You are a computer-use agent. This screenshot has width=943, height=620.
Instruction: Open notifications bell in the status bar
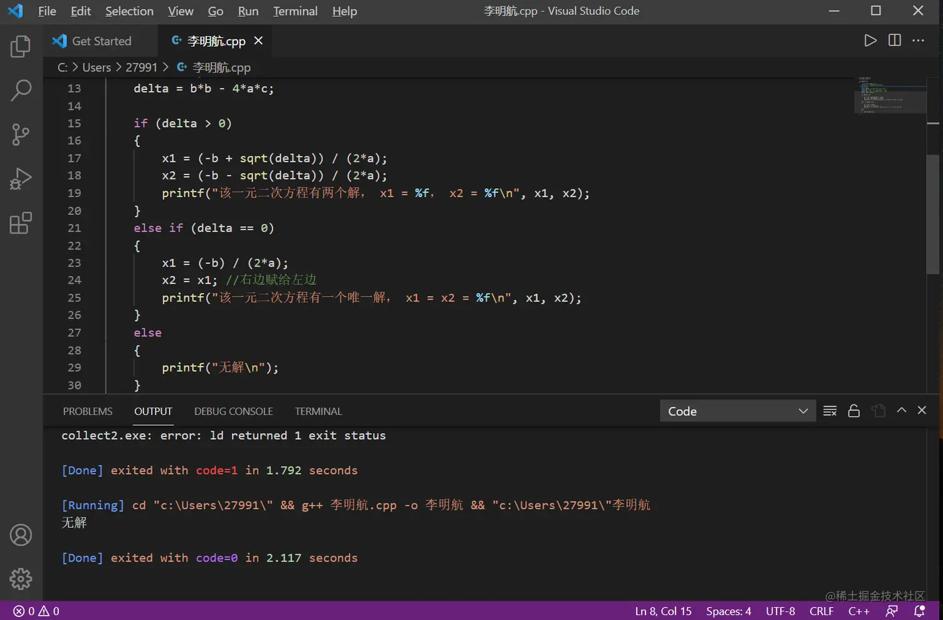[919, 611]
